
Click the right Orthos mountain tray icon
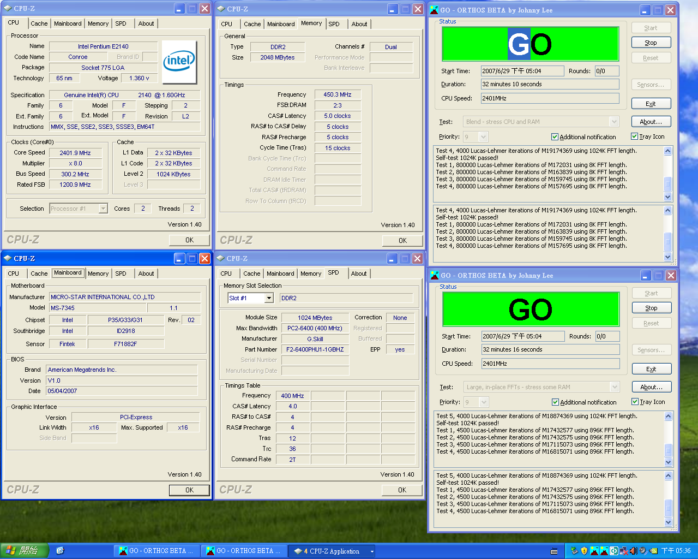(x=604, y=551)
